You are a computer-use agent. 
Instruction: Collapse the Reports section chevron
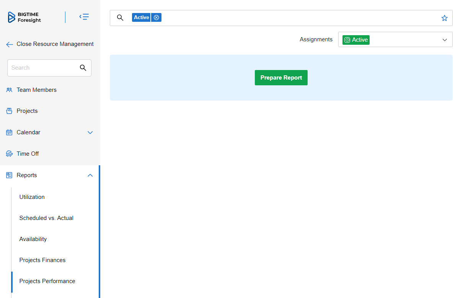click(x=90, y=175)
